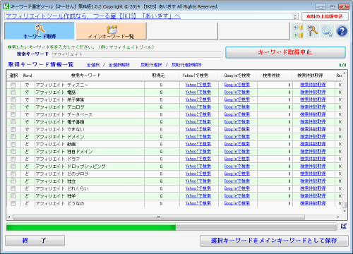The width and height of the screenshot is (353, 254).
Task: Click the icon on メインキーワード一覧 tab
Action: tap(112, 29)
